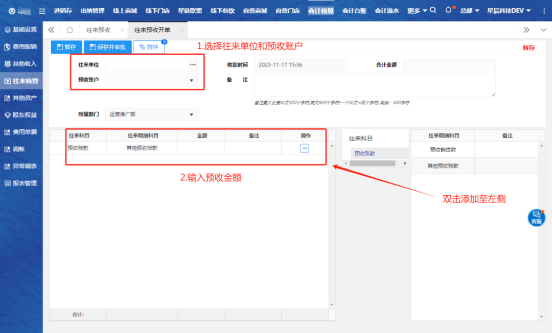Screen dimensions: 552x333
Task: Switch to the 往来预收 tab
Action: (x=98, y=30)
